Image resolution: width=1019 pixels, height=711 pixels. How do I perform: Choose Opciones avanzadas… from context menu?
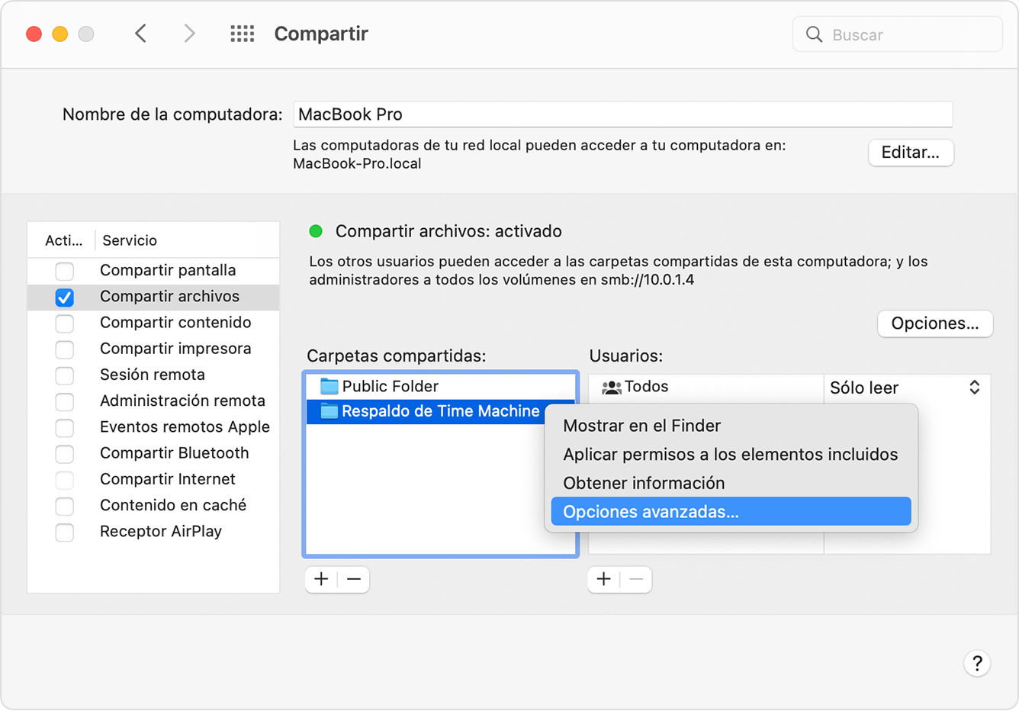pos(731,511)
